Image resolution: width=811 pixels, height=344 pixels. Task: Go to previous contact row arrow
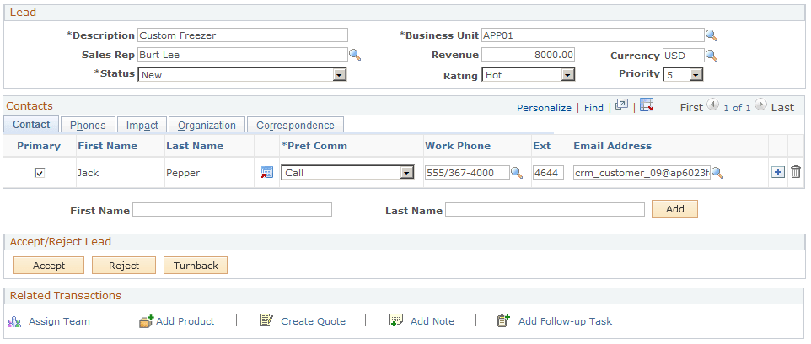click(x=712, y=105)
